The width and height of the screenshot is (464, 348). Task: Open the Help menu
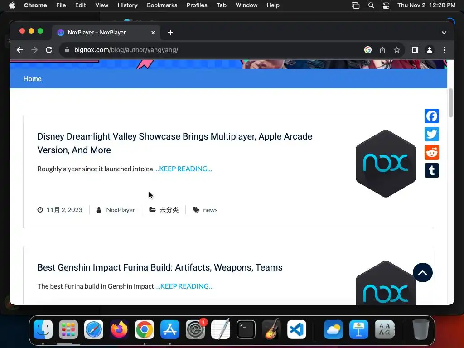pos(273,5)
